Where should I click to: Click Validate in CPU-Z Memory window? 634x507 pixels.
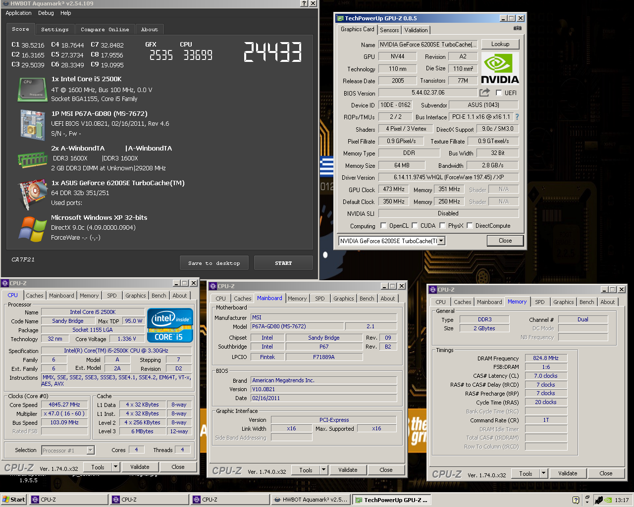[x=568, y=473]
